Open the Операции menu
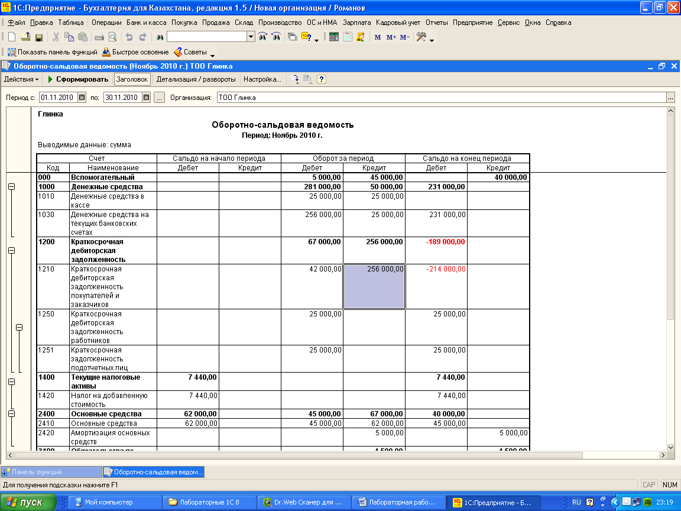 pos(106,22)
